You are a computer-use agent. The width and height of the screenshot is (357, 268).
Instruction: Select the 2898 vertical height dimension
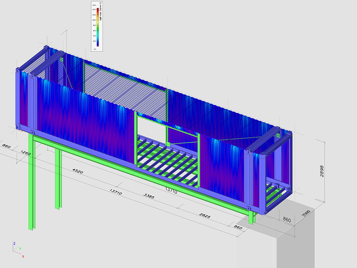pyautogui.click(x=321, y=171)
